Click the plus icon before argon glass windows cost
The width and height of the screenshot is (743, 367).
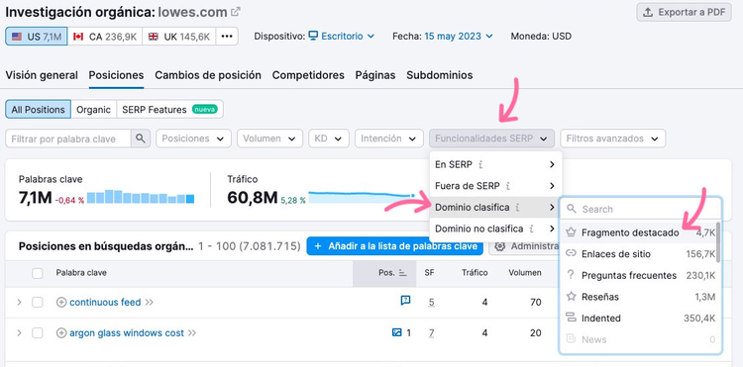point(61,333)
